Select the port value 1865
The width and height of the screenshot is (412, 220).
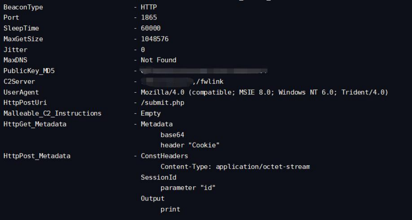pyautogui.click(x=149, y=17)
